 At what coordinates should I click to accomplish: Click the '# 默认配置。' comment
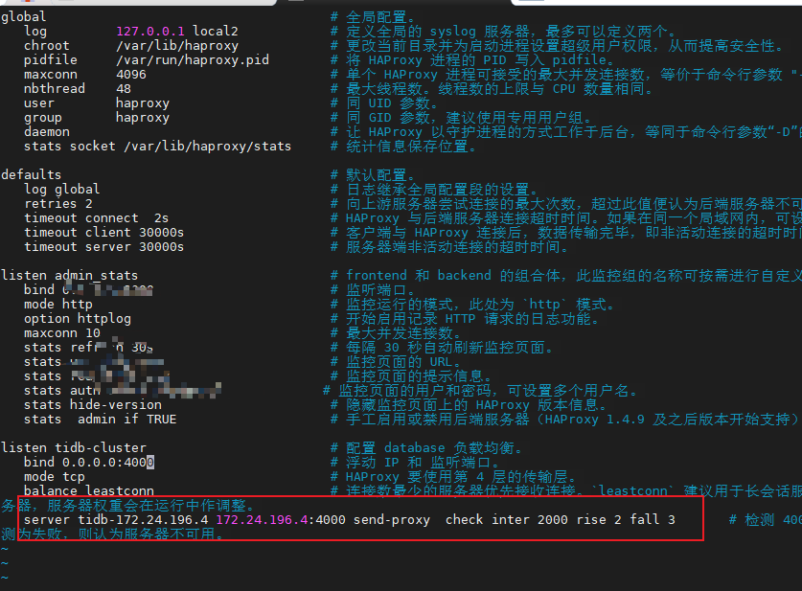pyautogui.click(x=374, y=175)
